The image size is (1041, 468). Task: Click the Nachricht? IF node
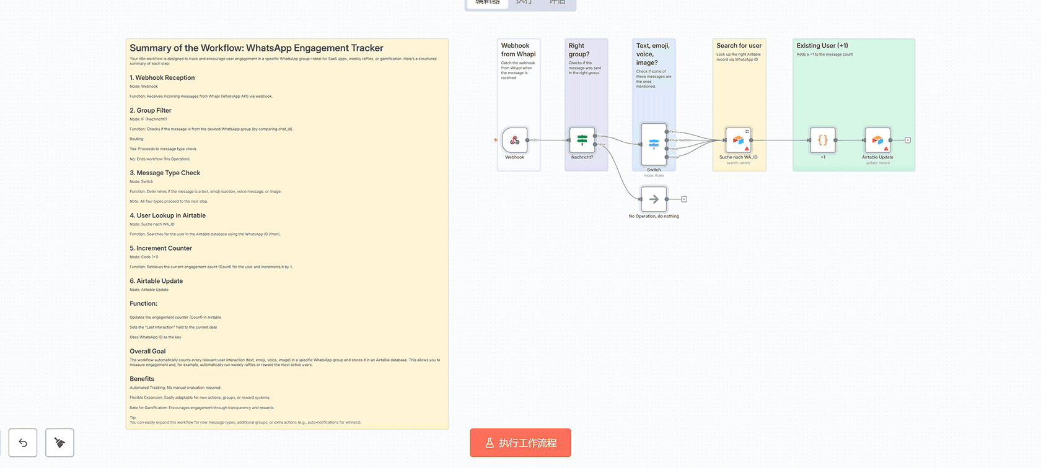click(x=582, y=141)
